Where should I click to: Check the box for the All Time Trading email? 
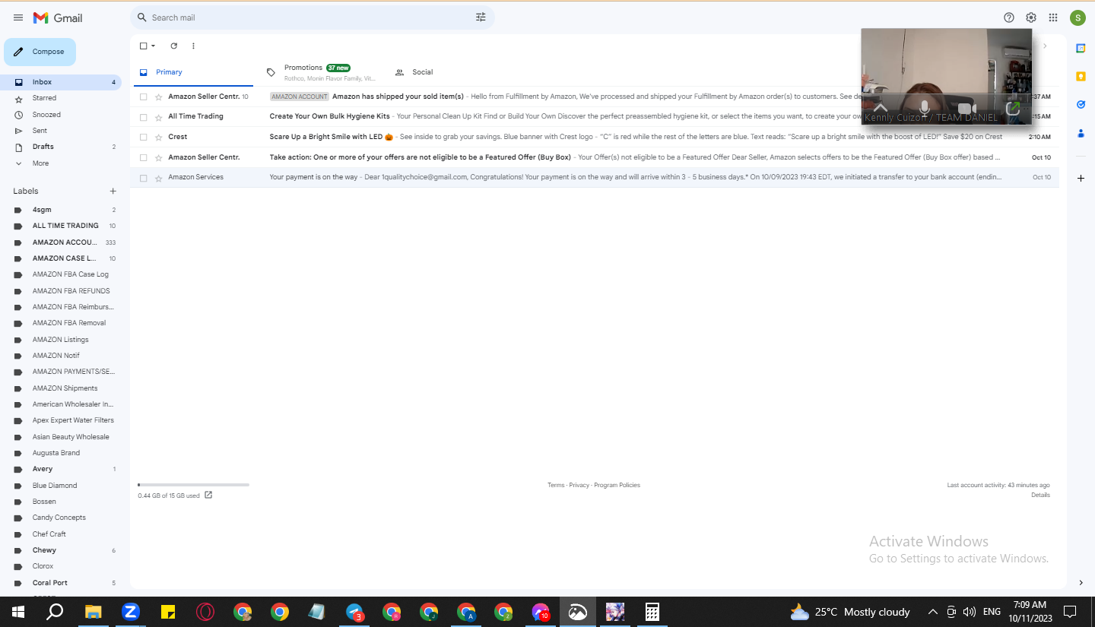143,117
